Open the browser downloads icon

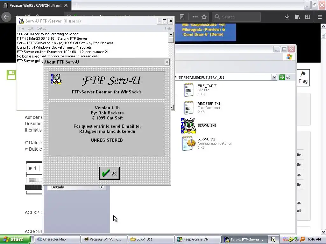[x=287, y=17]
